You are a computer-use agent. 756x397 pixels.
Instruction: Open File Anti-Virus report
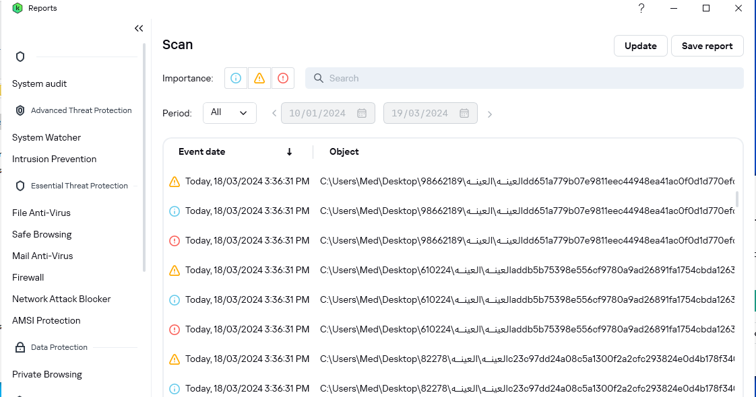coord(41,213)
